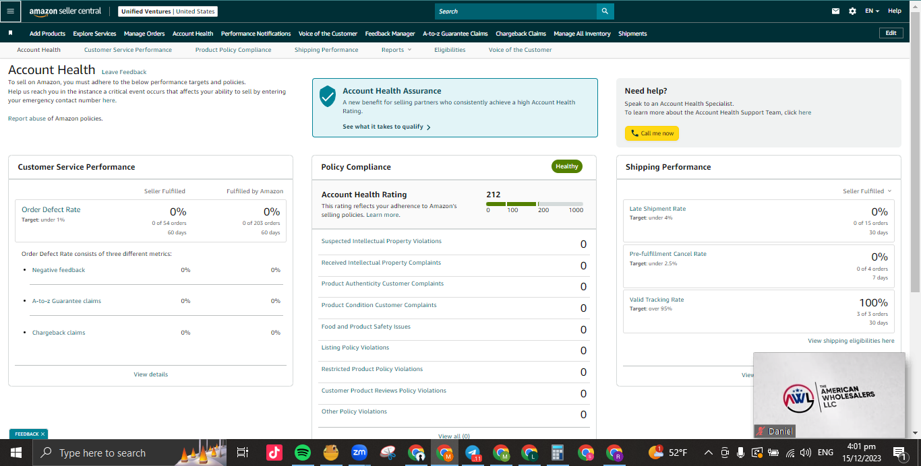The width and height of the screenshot is (921, 466).
Task: Open the mail messages icon
Action: (x=836, y=11)
